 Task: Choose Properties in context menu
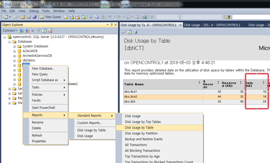[46, 141]
